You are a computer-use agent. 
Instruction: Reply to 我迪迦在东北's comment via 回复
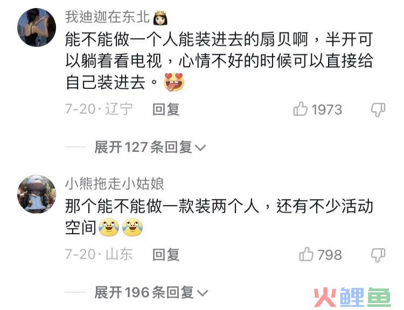[166, 109]
